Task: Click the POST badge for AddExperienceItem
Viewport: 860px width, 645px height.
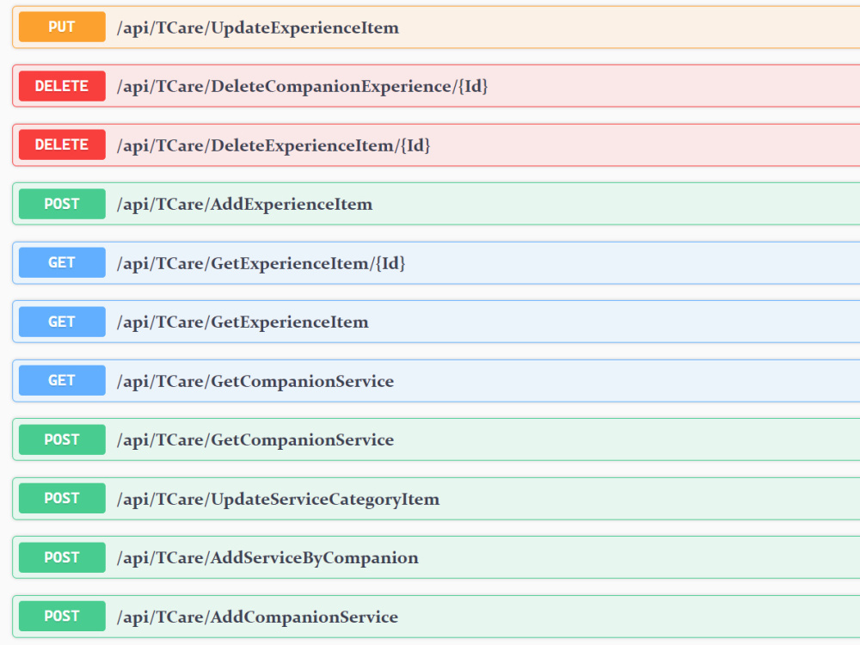Action: (x=62, y=204)
